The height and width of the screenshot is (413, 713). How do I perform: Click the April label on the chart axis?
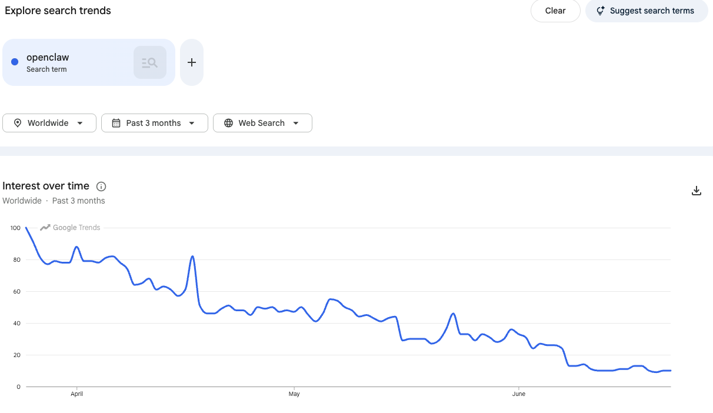[x=77, y=394]
